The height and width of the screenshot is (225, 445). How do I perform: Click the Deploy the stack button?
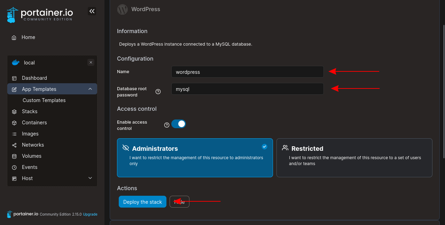pos(142,202)
